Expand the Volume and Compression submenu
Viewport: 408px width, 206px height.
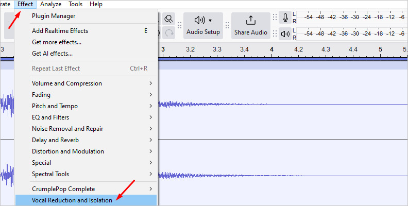(x=86, y=83)
